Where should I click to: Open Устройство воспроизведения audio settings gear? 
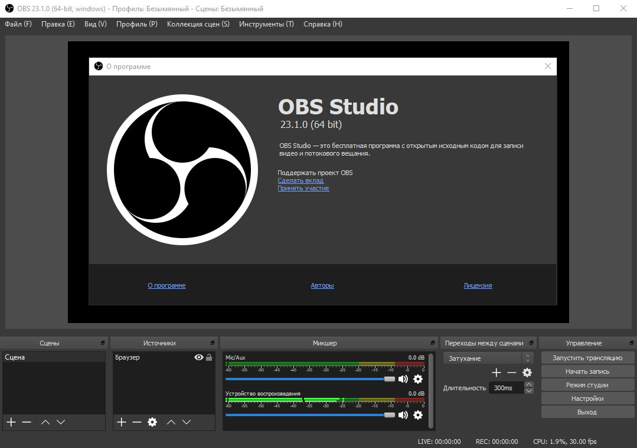click(x=418, y=415)
